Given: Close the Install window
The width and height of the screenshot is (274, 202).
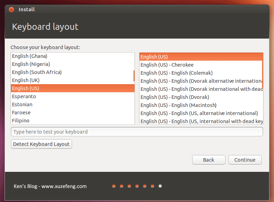Looking at the screenshot, I should click(x=11, y=9).
